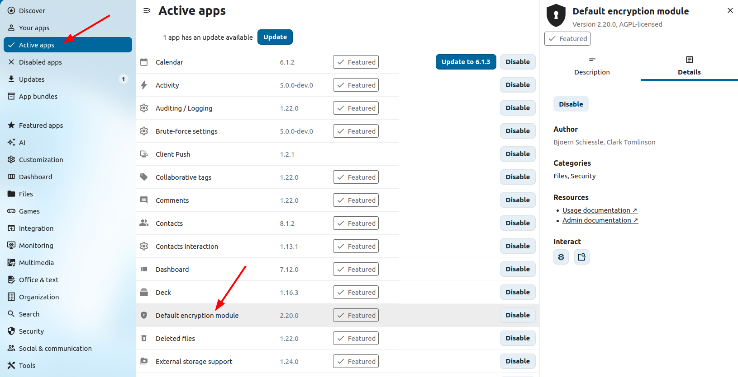Viewport: 738px width, 377px height.
Task: Click the bug report icon under Interact
Action: click(x=561, y=257)
